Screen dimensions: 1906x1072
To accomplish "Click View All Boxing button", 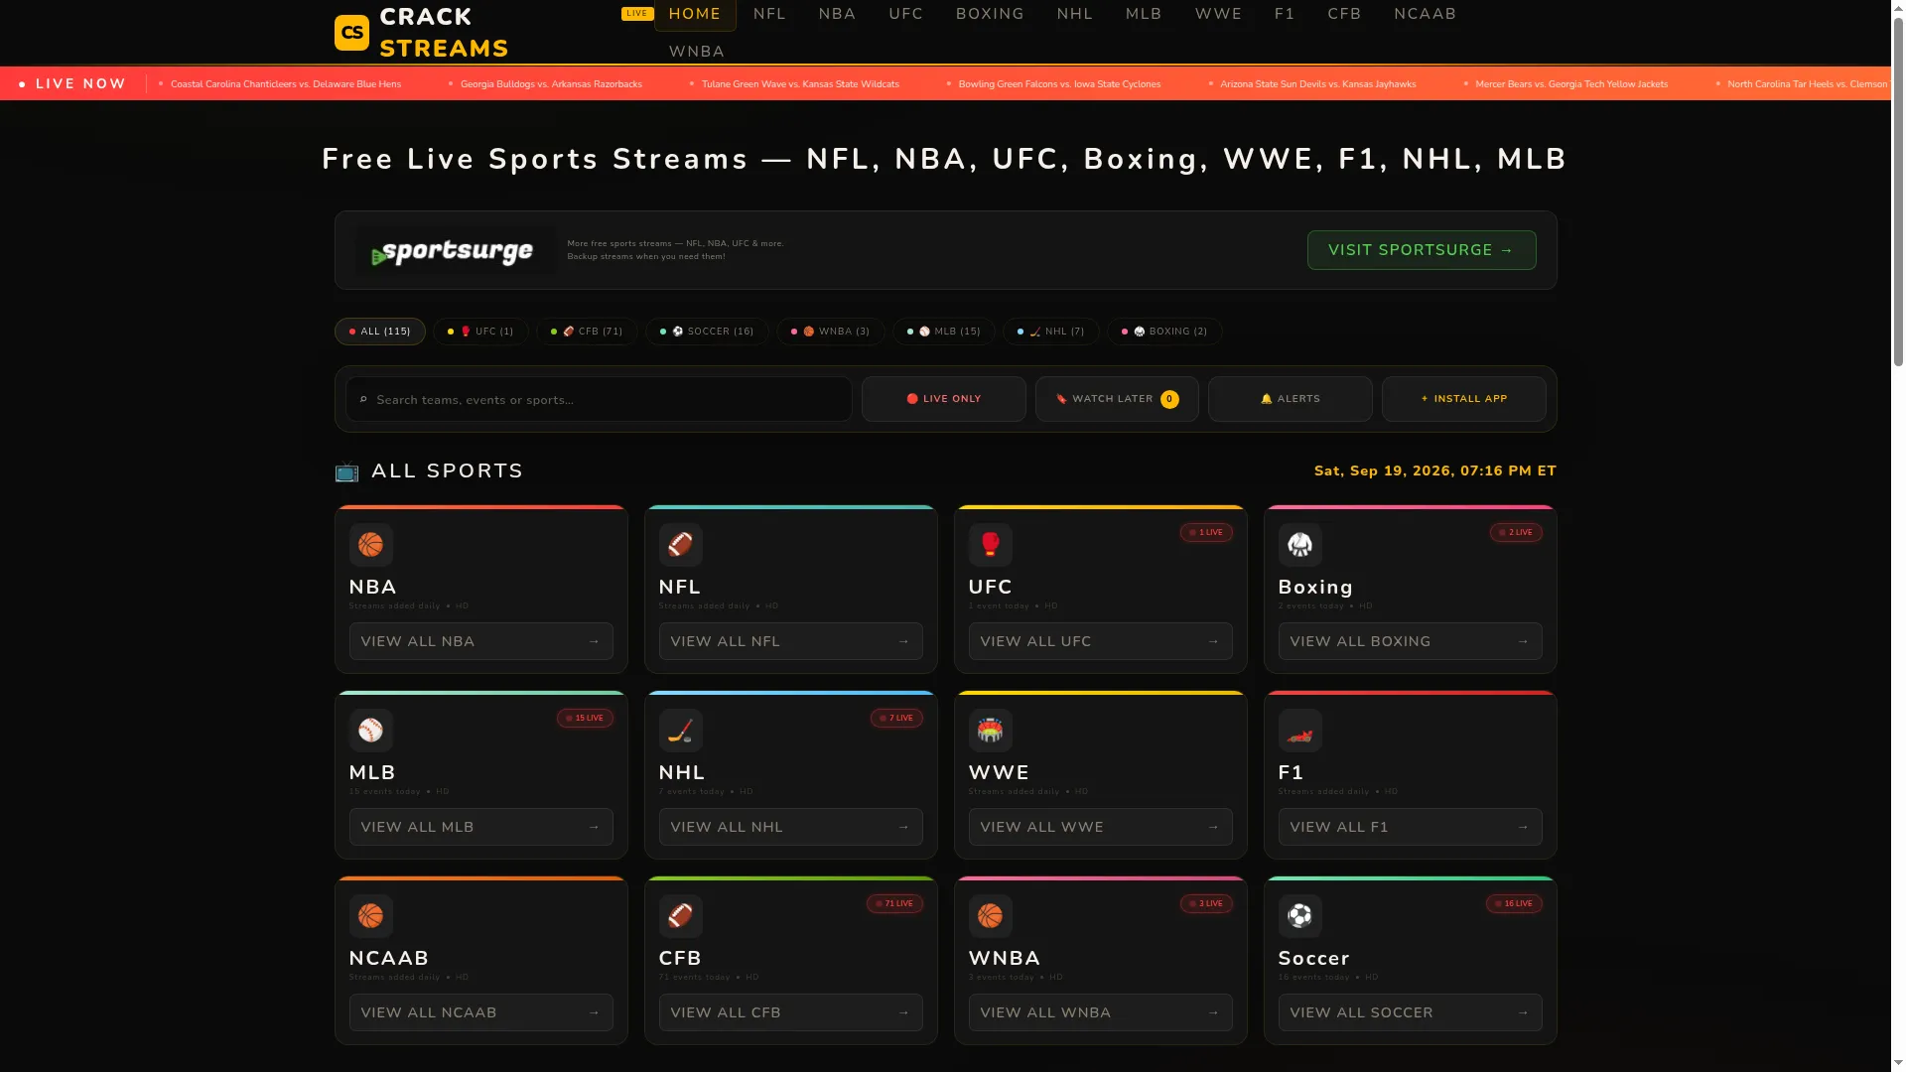I will coord(1411,641).
